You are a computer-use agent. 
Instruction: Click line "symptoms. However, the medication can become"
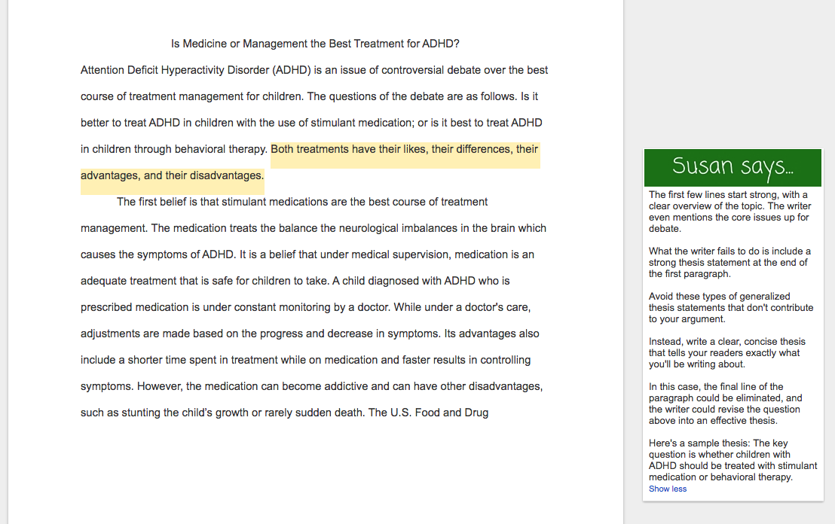[x=311, y=386]
